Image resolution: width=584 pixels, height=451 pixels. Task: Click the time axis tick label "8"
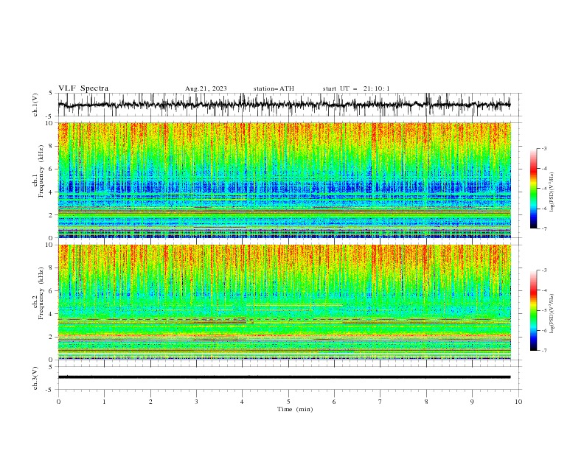tap(426, 402)
